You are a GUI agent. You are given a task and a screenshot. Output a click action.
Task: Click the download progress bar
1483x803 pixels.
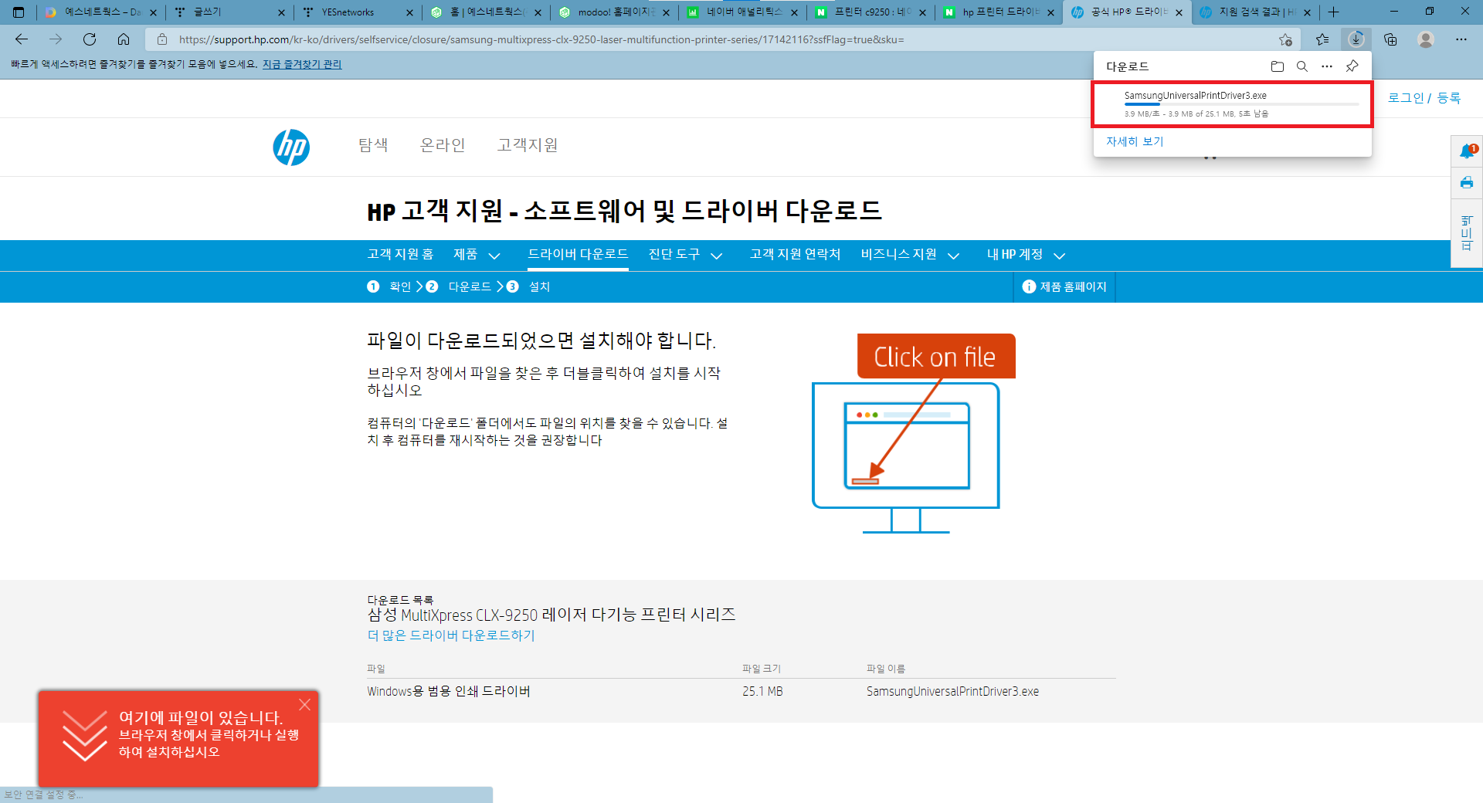(1241, 104)
